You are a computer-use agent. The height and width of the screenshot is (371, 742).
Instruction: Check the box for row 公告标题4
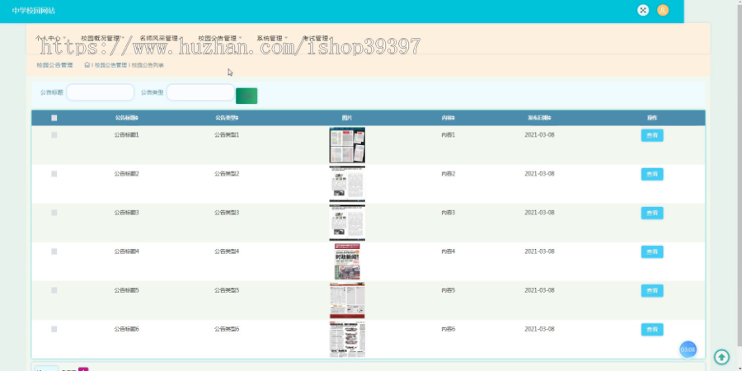click(54, 251)
